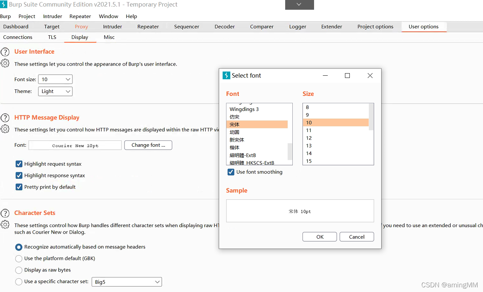
Task: Select size 13 in Size list
Action: [336, 146]
